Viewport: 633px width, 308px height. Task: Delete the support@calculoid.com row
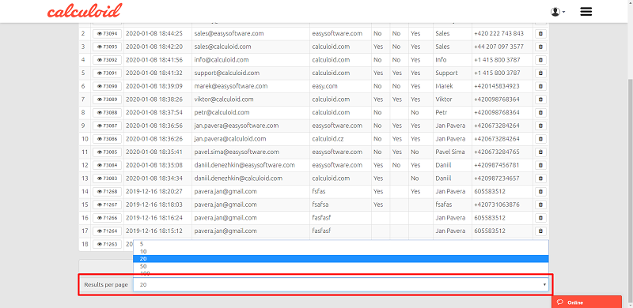tap(540, 73)
